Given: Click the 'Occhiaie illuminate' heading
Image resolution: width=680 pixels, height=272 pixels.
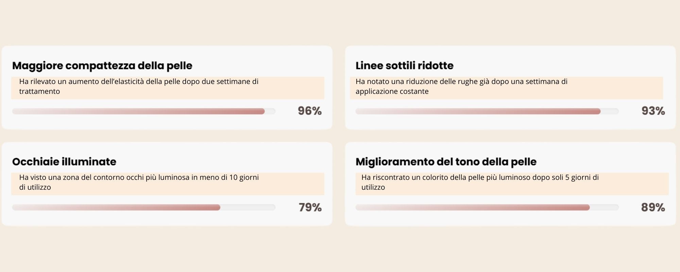Looking at the screenshot, I should 64,161.
